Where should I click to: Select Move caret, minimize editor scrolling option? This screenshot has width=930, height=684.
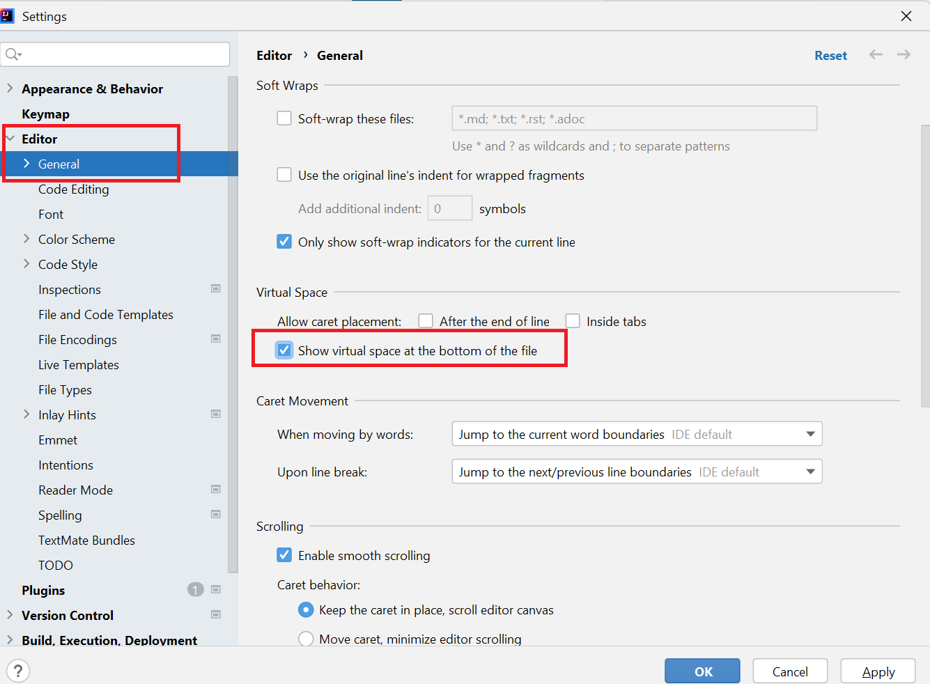click(306, 639)
